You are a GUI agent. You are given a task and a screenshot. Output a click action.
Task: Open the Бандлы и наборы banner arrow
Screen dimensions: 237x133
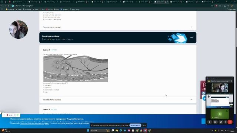(x=192, y=37)
